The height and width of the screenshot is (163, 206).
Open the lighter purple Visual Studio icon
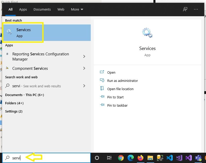click(179, 158)
